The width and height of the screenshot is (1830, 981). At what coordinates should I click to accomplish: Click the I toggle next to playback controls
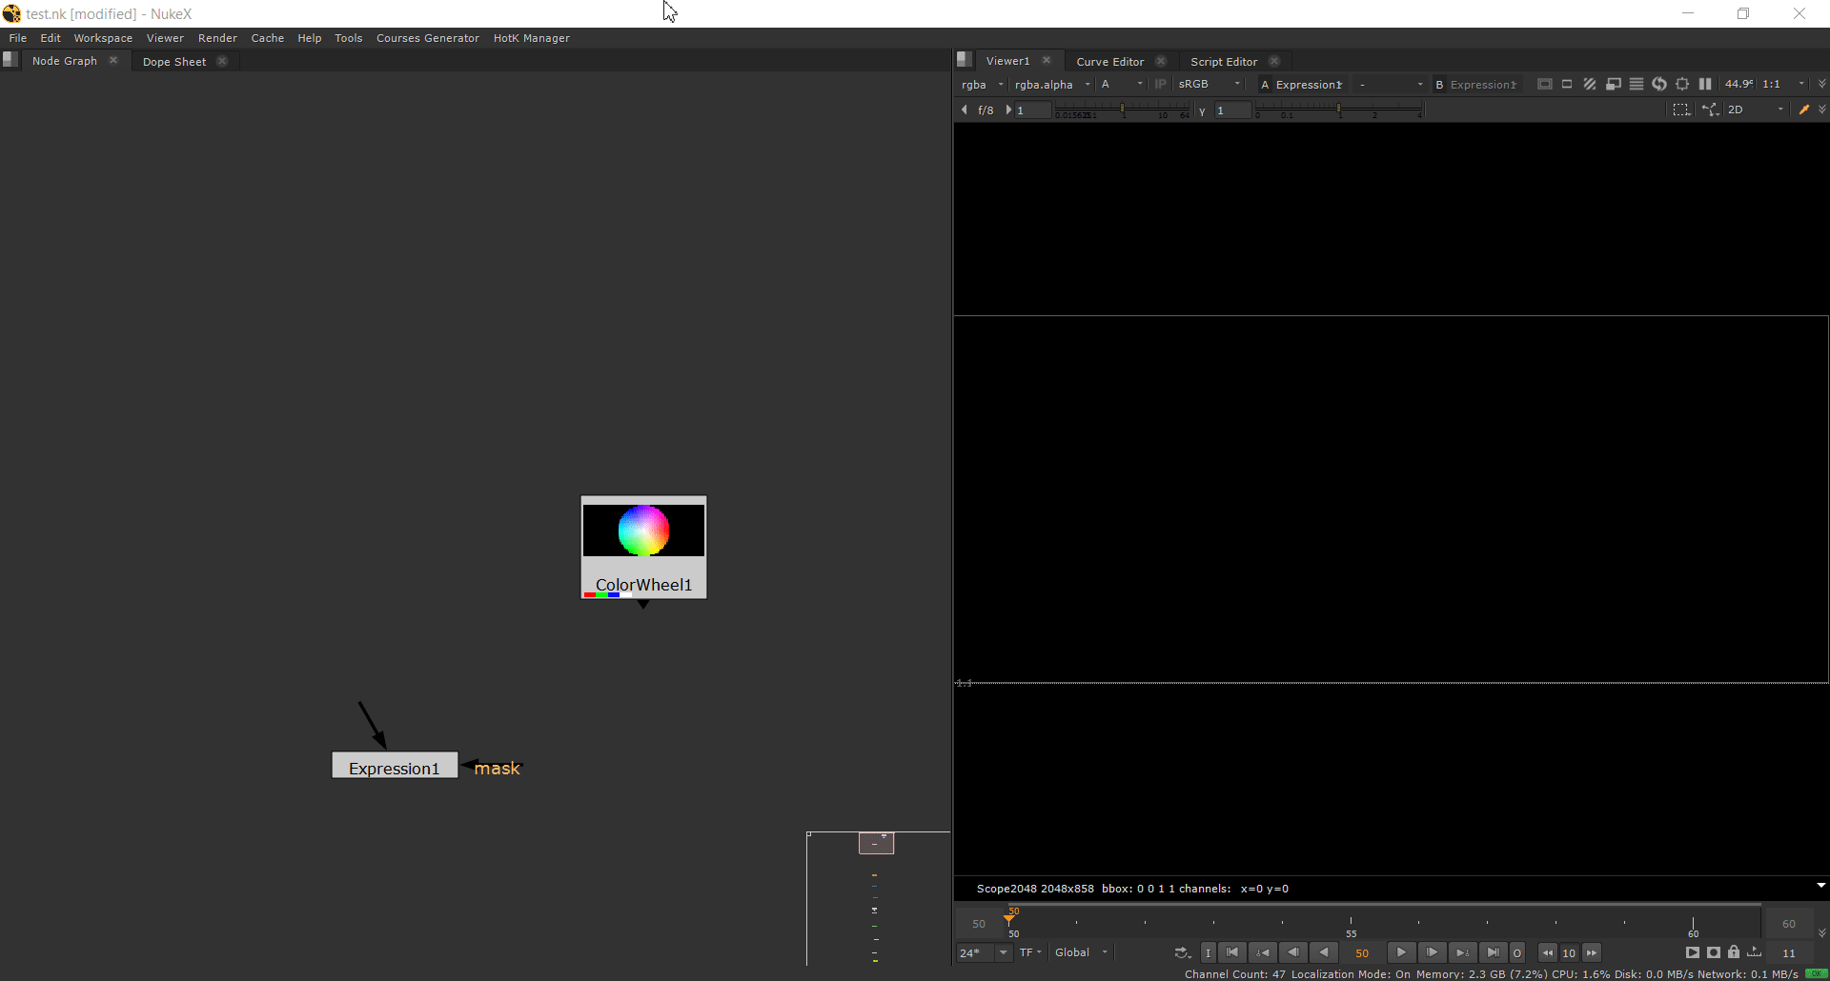pyautogui.click(x=1208, y=952)
